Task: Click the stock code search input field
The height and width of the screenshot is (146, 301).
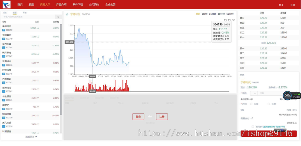Action: coord(28,17)
